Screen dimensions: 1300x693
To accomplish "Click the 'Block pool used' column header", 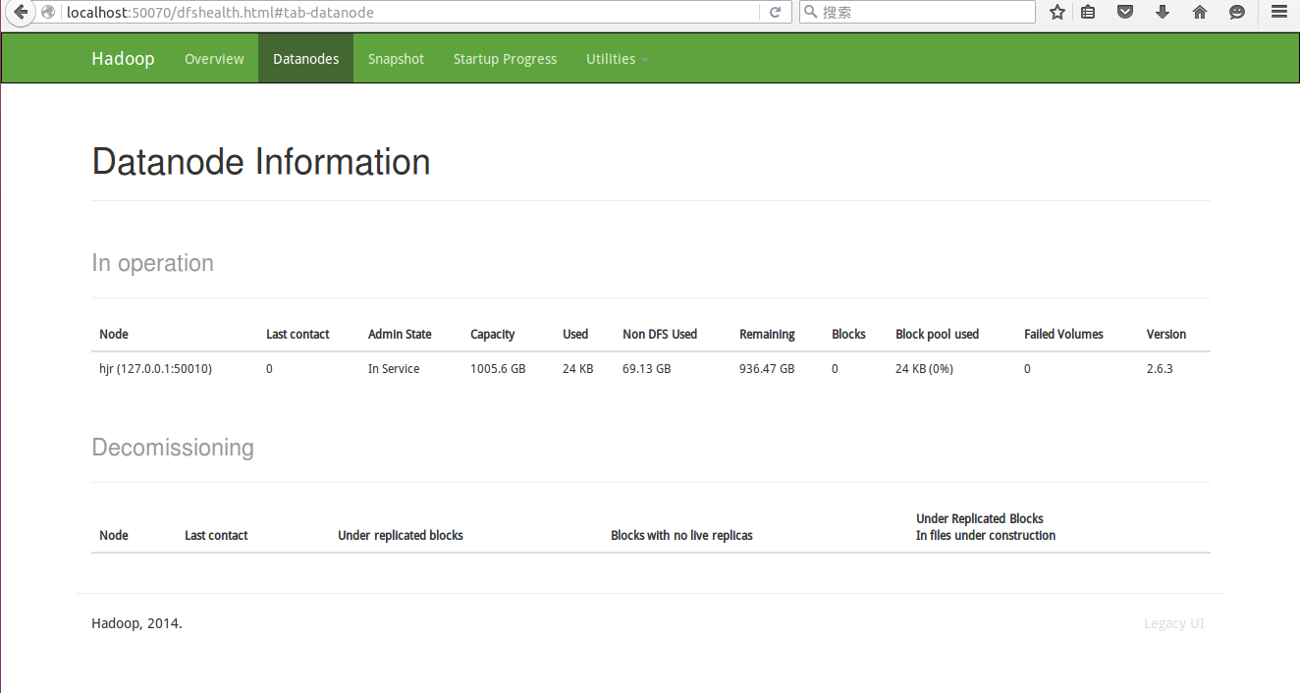I will coord(937,335).
